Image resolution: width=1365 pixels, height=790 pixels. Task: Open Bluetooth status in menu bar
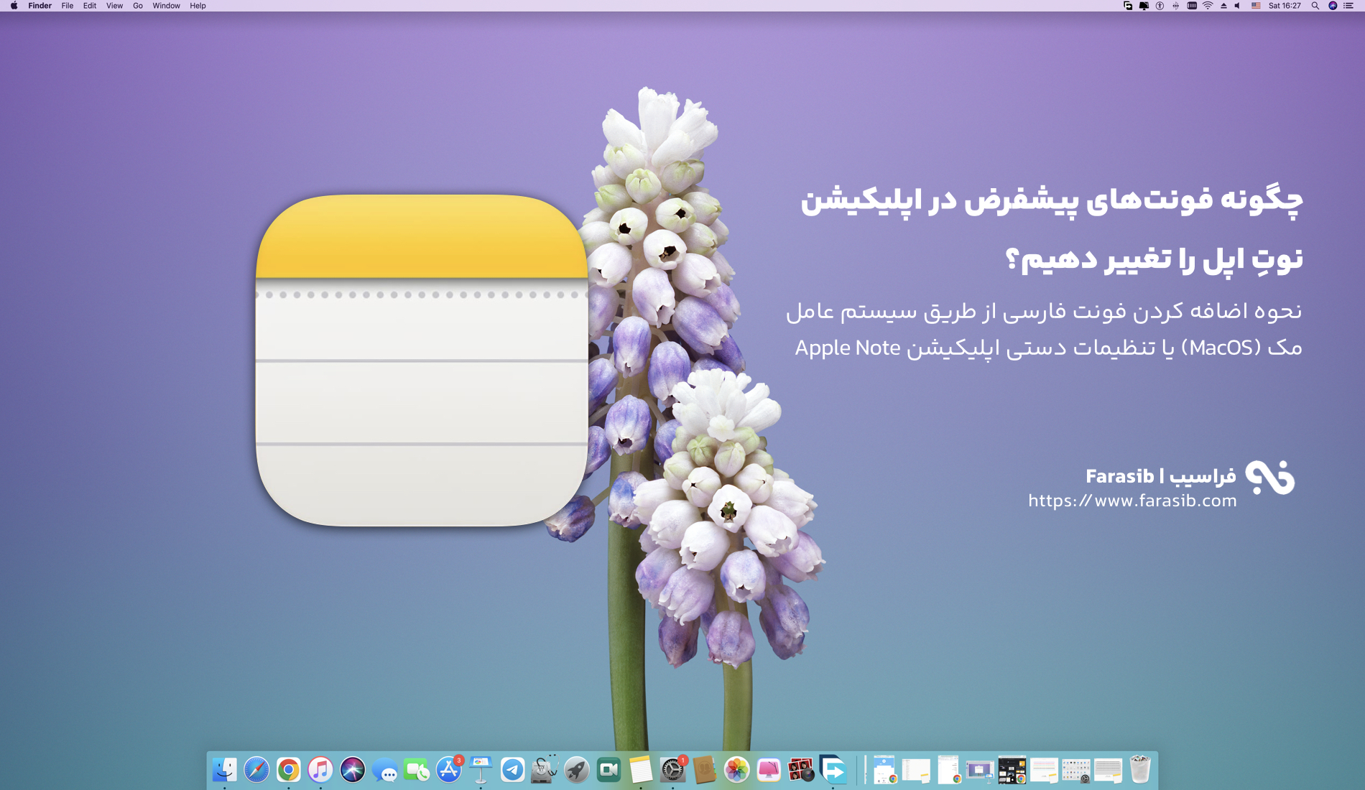click(1175, 6)
